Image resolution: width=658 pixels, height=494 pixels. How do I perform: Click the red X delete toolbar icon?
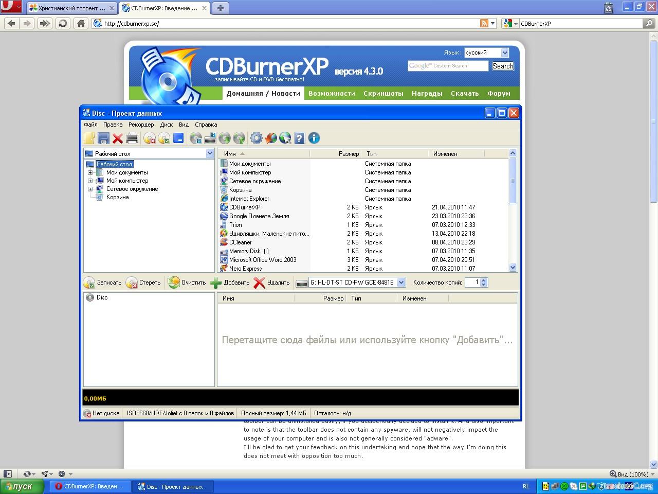click(x=118, y=138)
